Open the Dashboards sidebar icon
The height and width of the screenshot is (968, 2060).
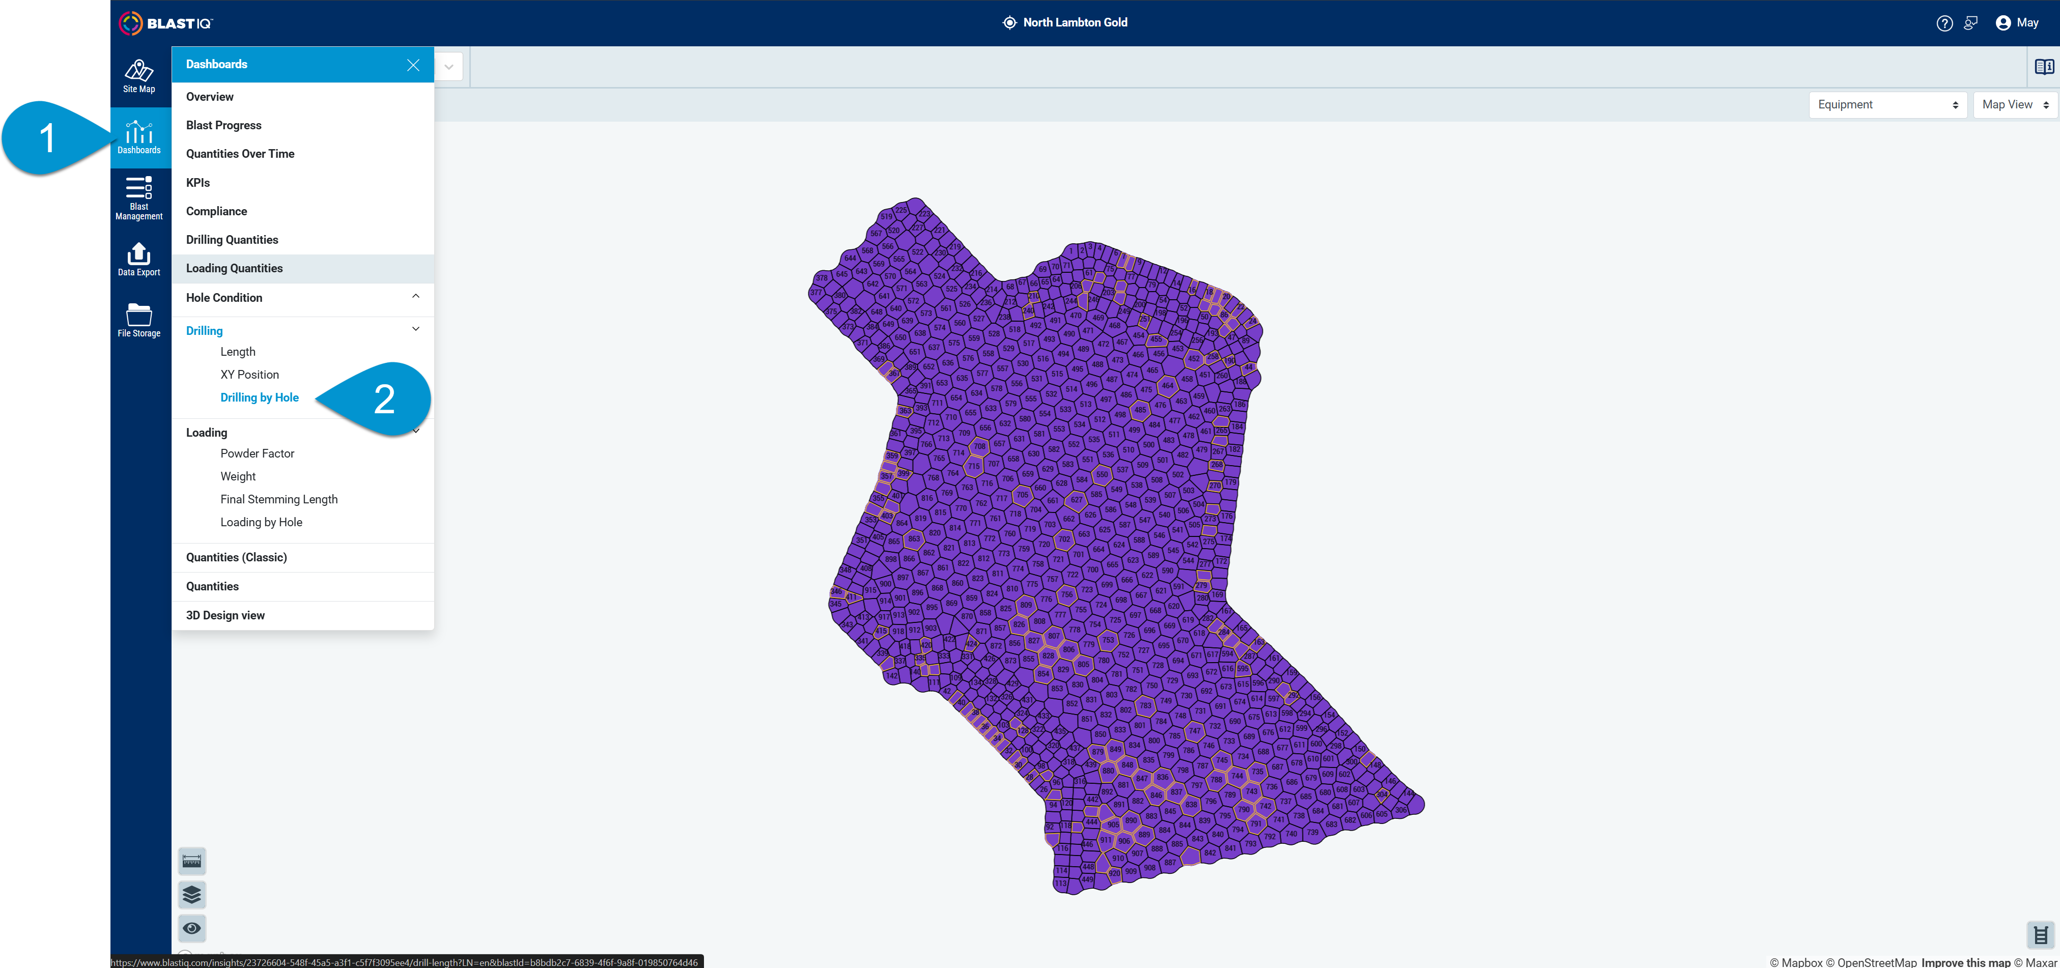point(139,137)
